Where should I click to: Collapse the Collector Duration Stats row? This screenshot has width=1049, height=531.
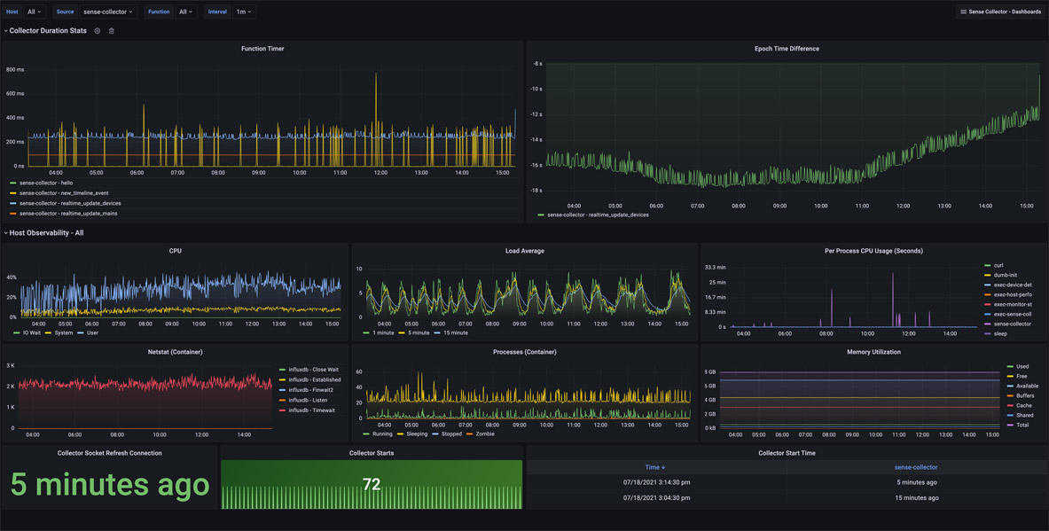tap(6, 31)
